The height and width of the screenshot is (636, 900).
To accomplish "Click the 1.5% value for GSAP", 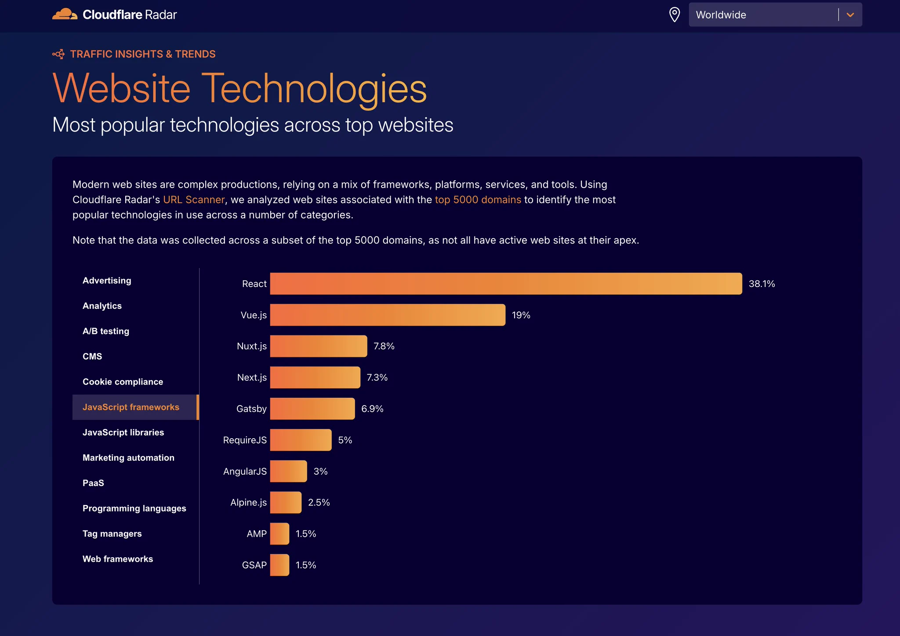I will tap(306, 565).
